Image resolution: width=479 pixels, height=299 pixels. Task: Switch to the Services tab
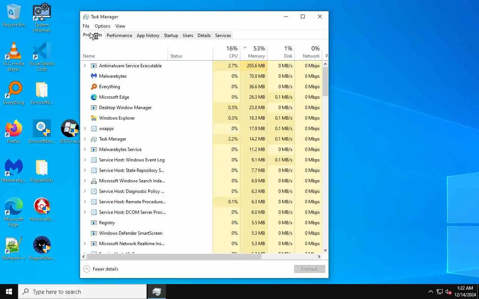223,36
